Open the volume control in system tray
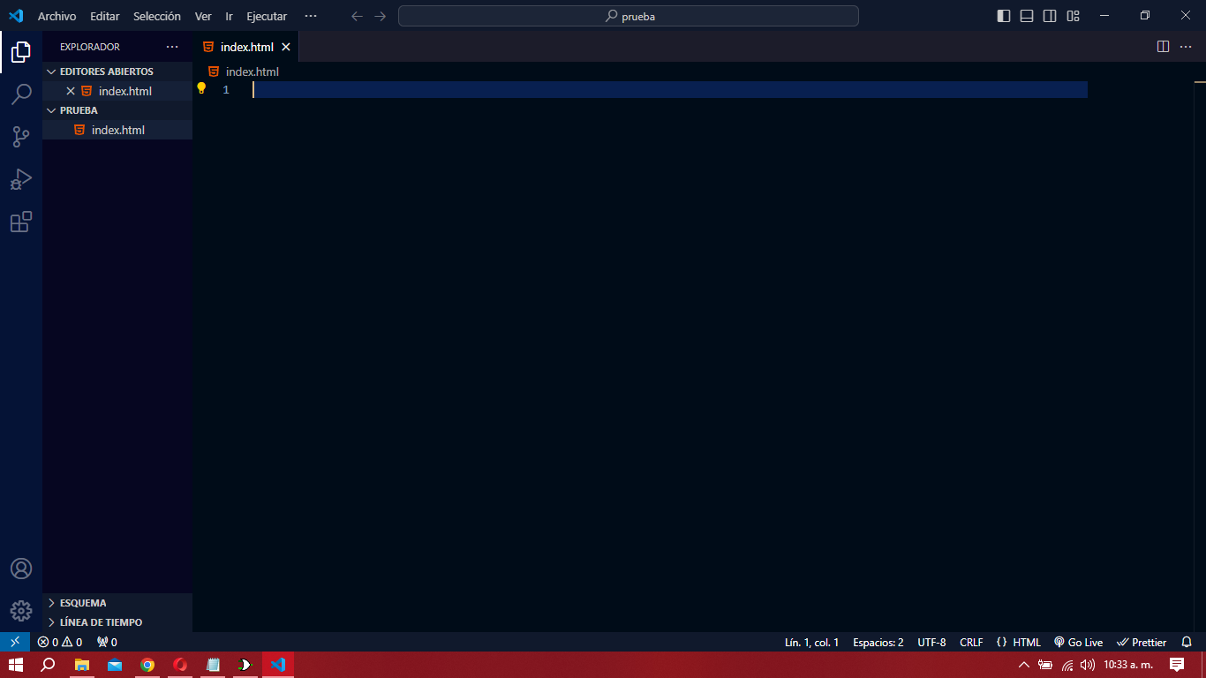The height and width of the screenshot is (678, 1206). coord(1087,665)
